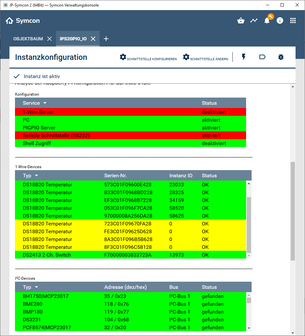Switch to the OBJEKTBAUM tab

pos(28,39)
